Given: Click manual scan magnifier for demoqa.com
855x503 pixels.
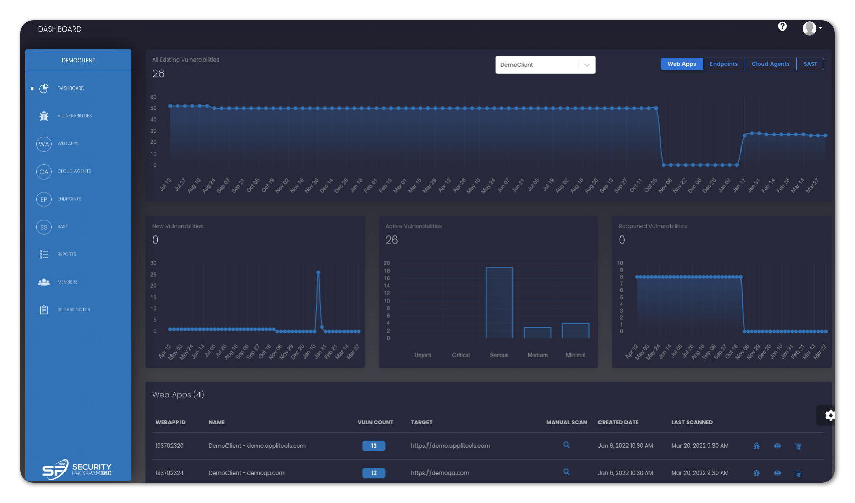Looking at the screenshot, I should [566, 472].
